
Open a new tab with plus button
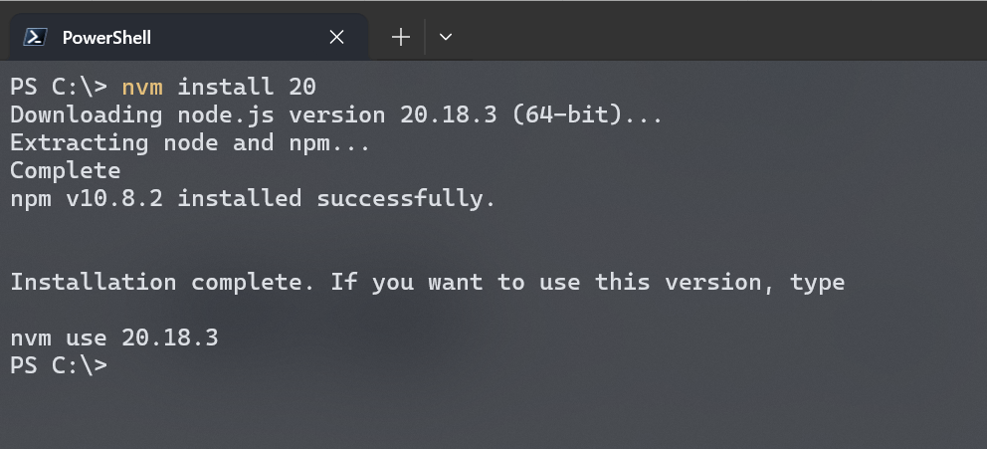pyautogui.click(x=401, y=37)
